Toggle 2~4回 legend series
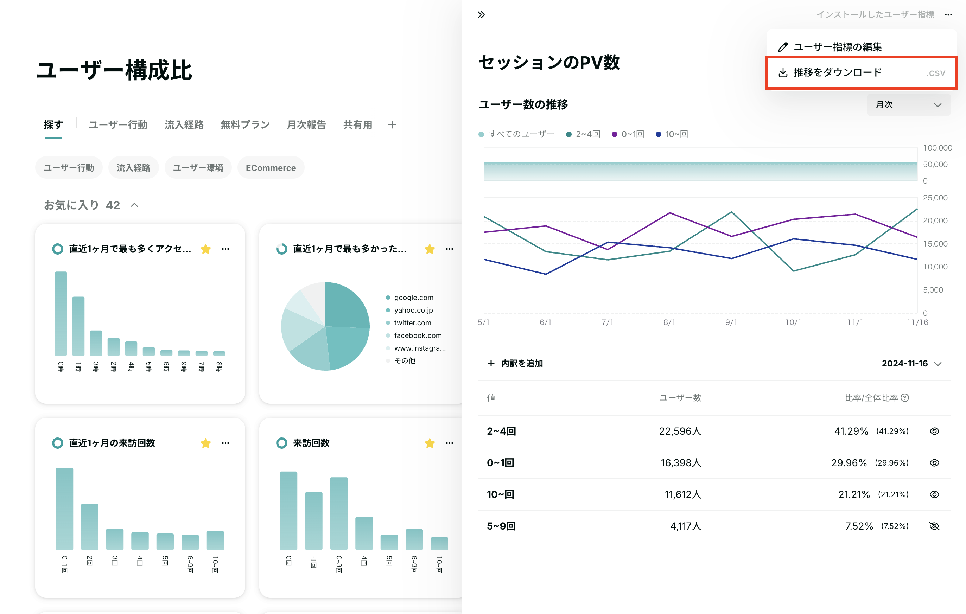The image size is (966, 614). [x=583, y=134]
